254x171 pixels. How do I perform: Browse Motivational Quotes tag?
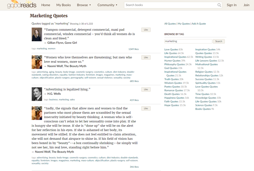pos(207,65)
